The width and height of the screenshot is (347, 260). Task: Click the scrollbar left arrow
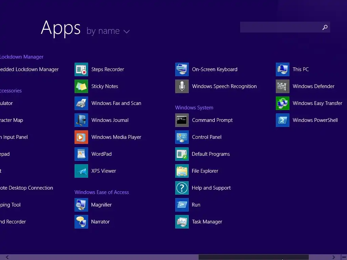[7, 257]
